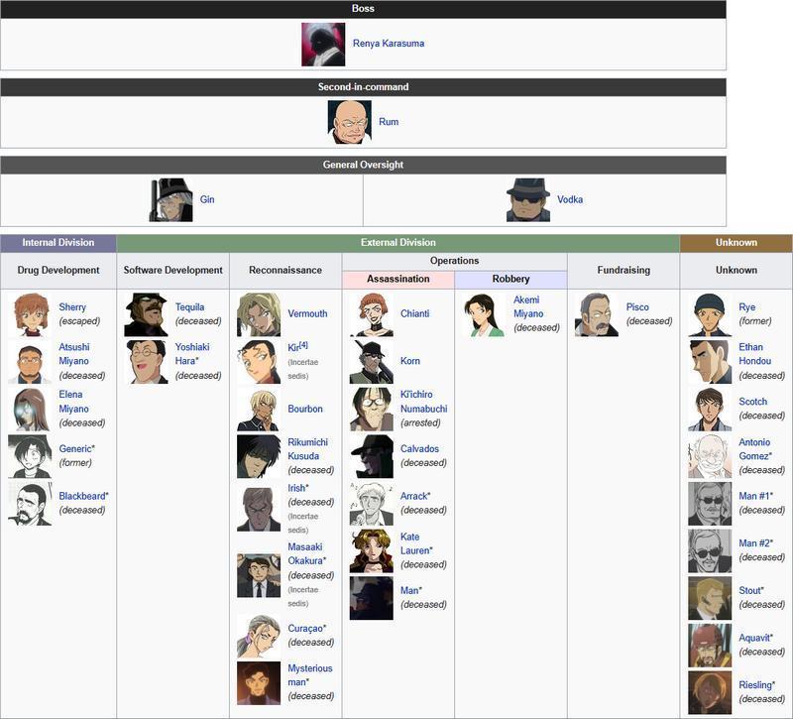793x719 pixels.
Task: Open the Korn link
Action: point(410,361)
